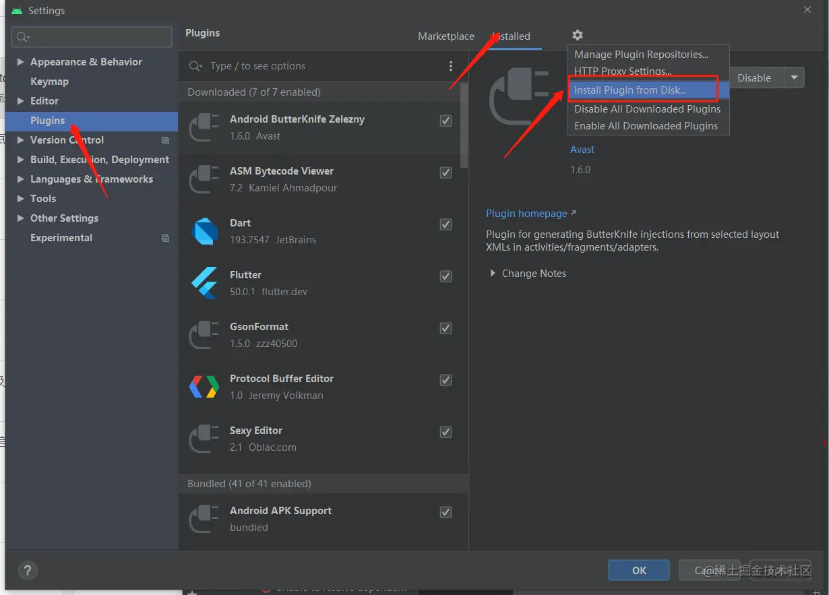829x595 pixels.
Task: Switch to the Marketplace tab
Action: pos(446,36)
